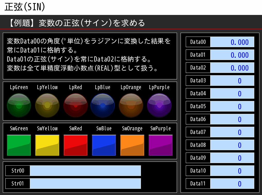262x195 pixels.
Task: Click the Str01 text field
Action: point(85,183)
